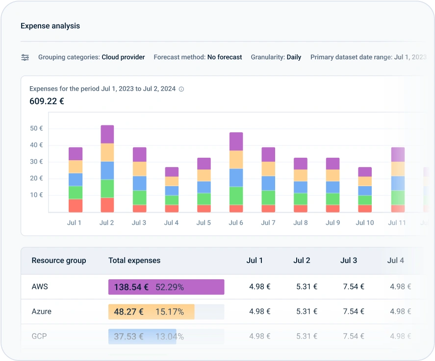Select AWS Jul 3 value 7.54 €

pyautogui.click(x=354, y=287)
